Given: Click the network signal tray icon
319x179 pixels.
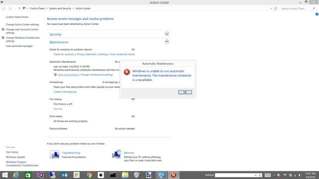Looking at the screenshot, I should point(295,175).
